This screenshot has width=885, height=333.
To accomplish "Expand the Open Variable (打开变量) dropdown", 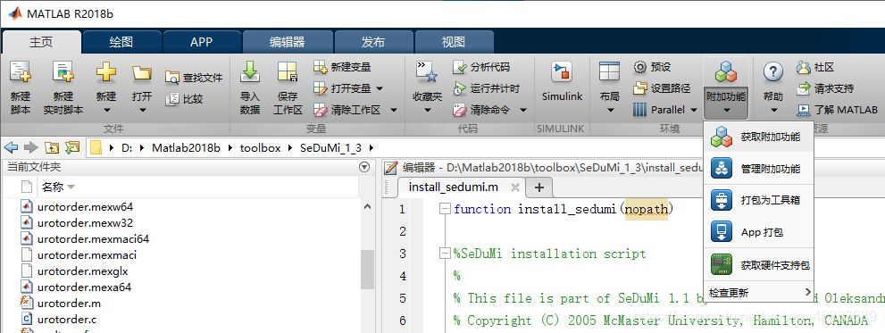I will (x=380, y=88).
